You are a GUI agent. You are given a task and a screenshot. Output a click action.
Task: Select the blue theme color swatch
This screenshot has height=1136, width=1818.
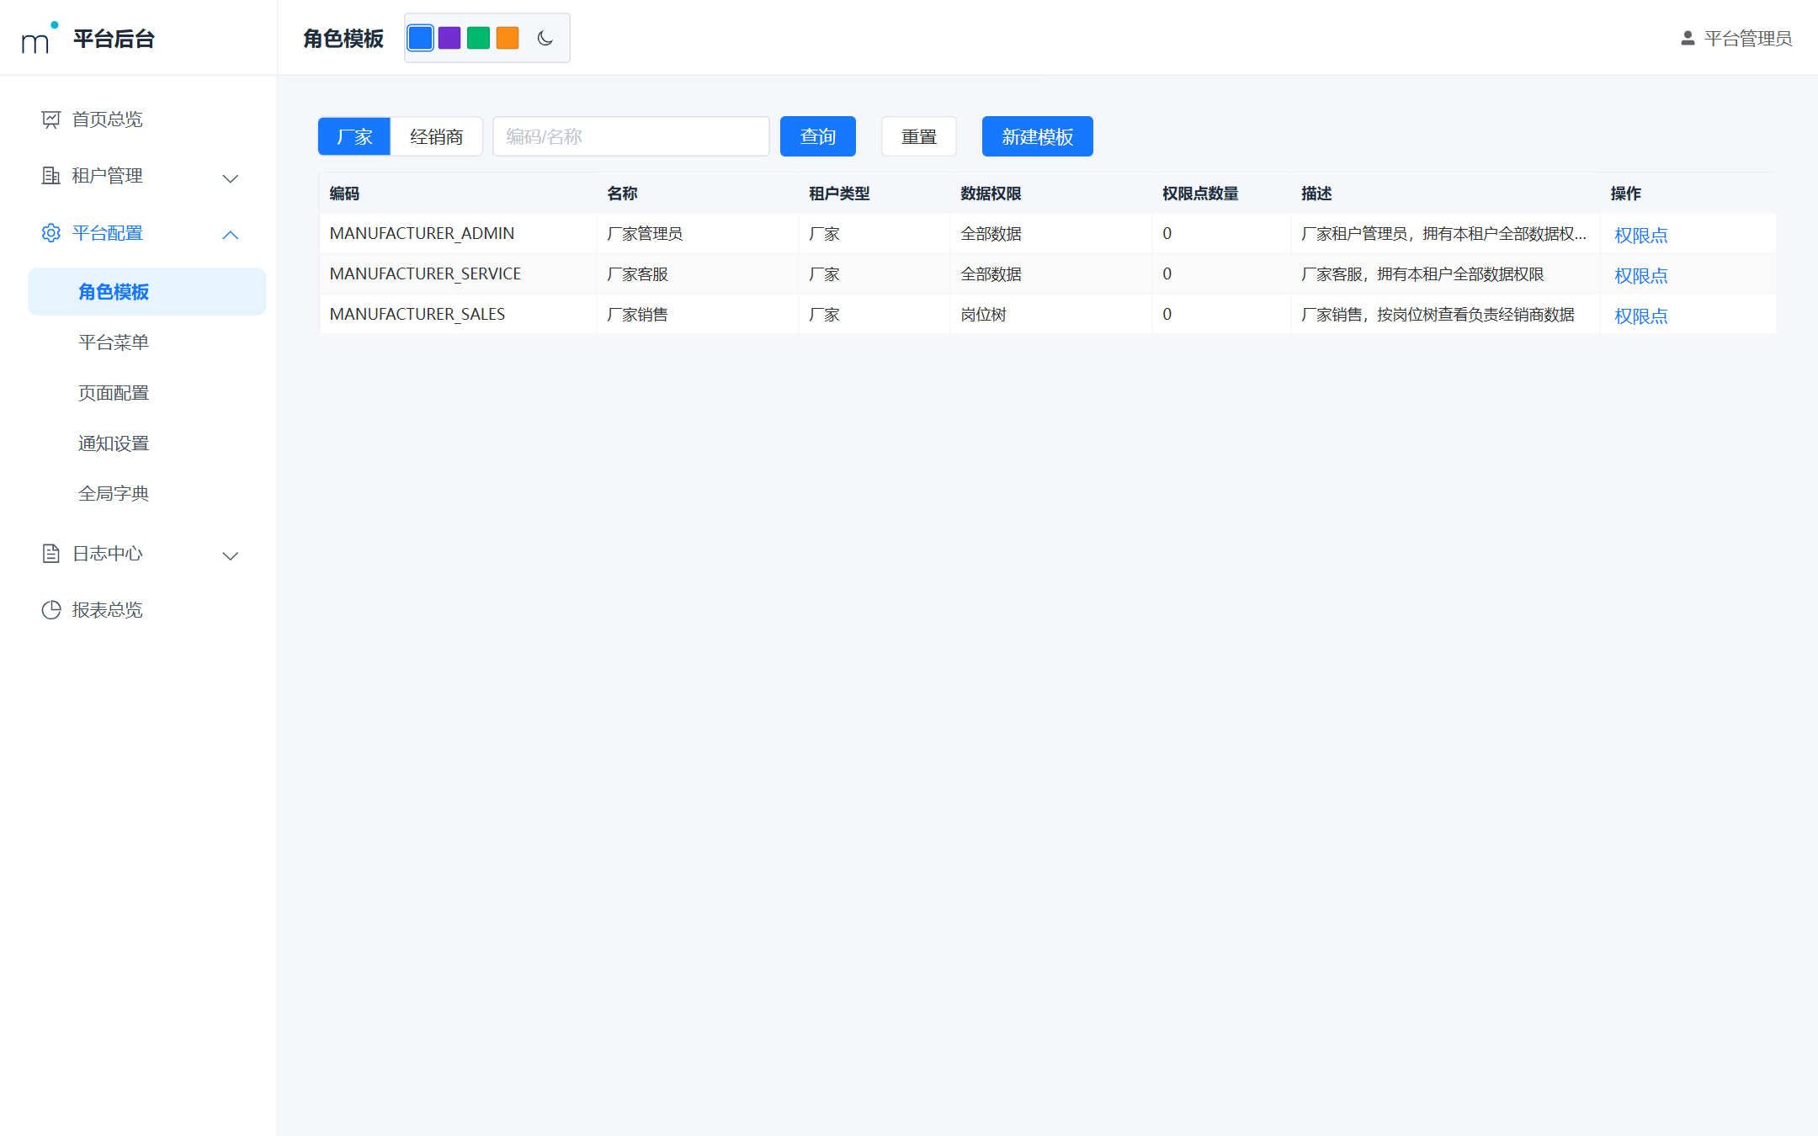click(x=421, y=38)
